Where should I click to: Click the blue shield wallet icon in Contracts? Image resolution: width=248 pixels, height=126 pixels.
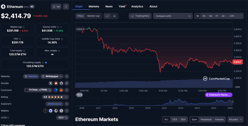pos(56,90)
